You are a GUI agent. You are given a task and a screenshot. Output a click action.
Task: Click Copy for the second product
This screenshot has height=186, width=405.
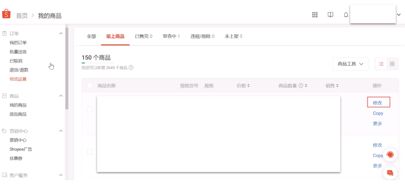(378, 156)
